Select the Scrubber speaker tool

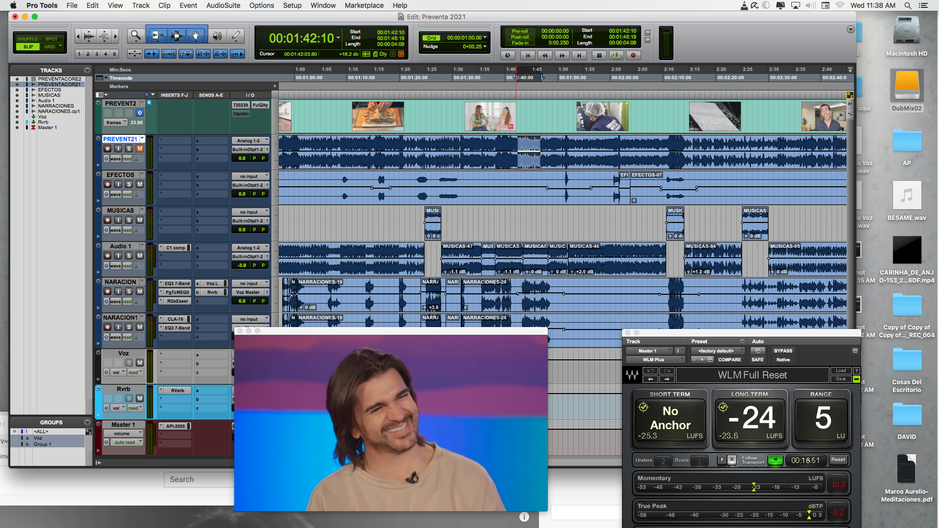click(217, 36)
